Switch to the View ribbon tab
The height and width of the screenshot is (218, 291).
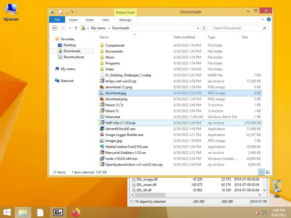pyautogui.click(x=105, y=20)
